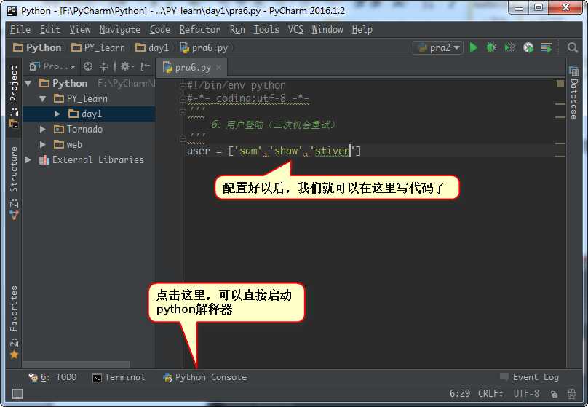
Task: Select the Tornado folder in project tree
Action: (84, 130)
